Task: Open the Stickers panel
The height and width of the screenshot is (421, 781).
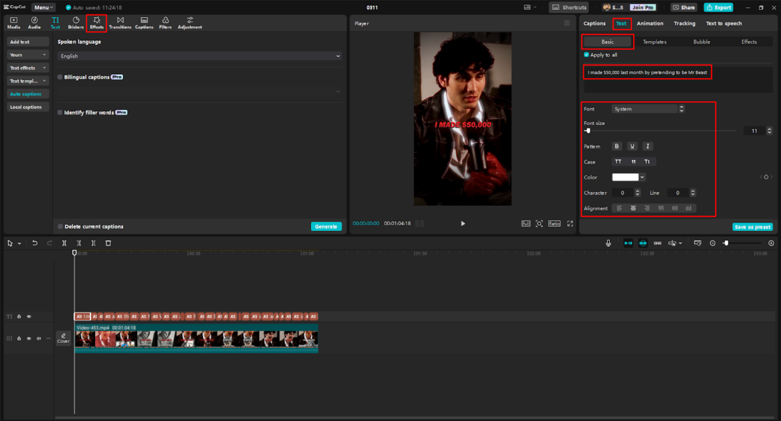Action: [x=75, y=23]
